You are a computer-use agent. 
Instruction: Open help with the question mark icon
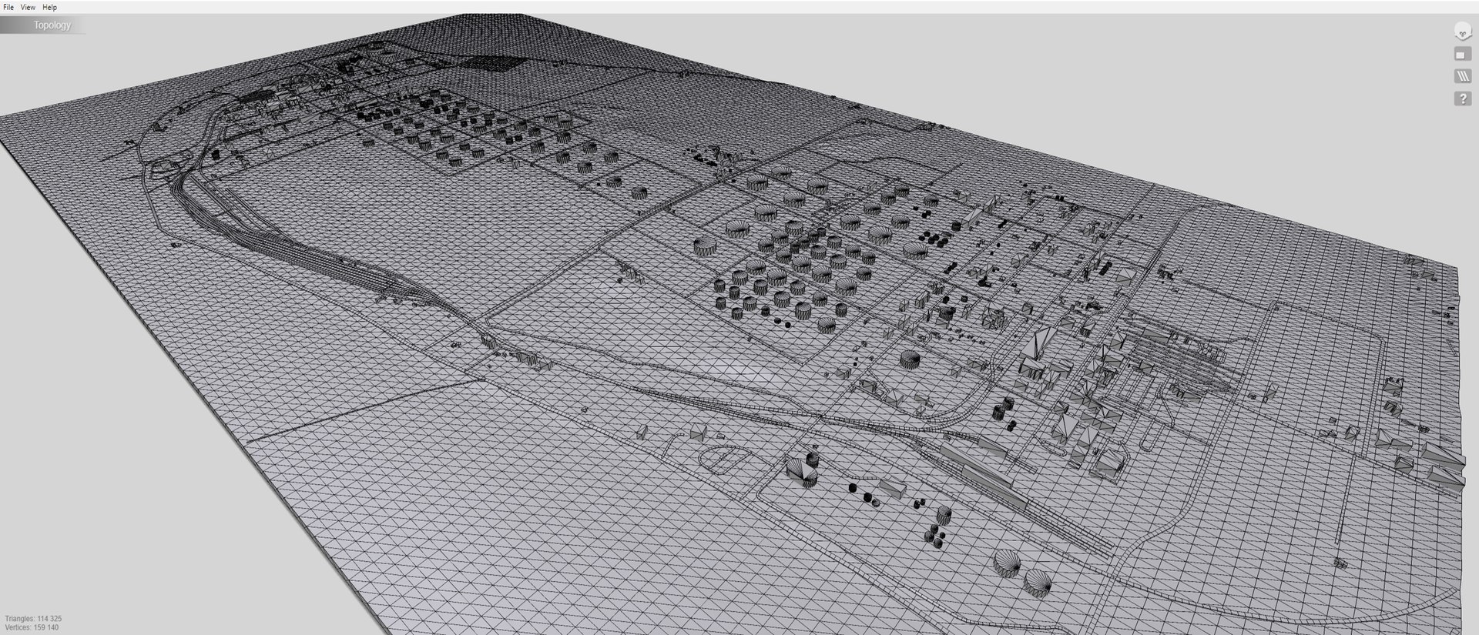pos(1462,99)
